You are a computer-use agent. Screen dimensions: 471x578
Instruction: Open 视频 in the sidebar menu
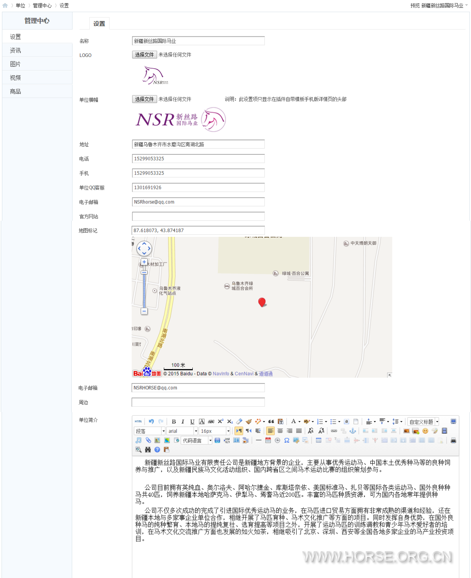tap(37, 78)
